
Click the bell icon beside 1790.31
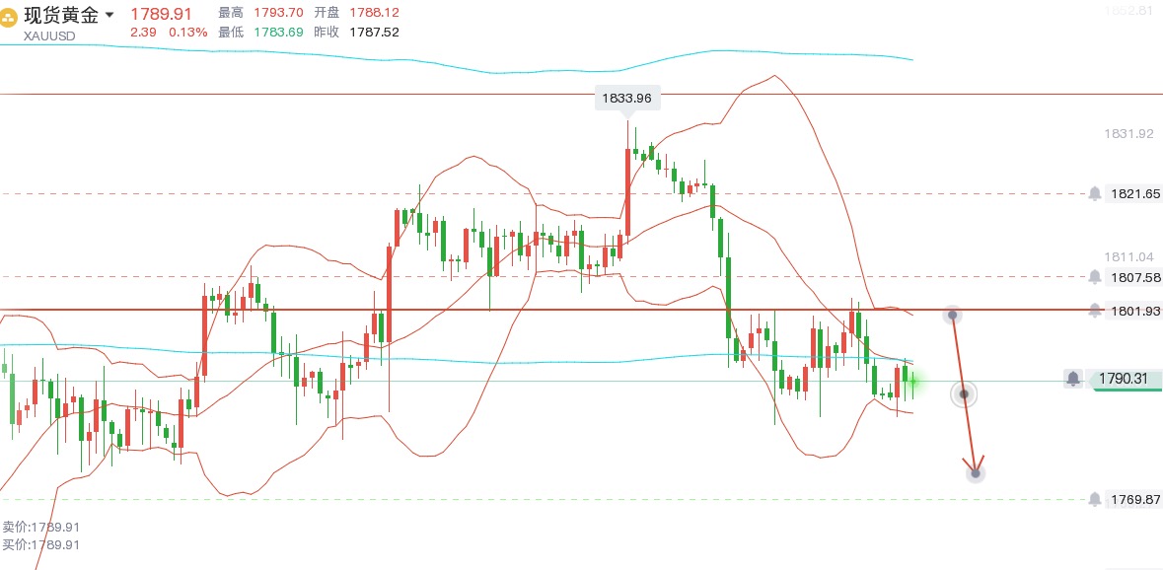coord(1073,379)
